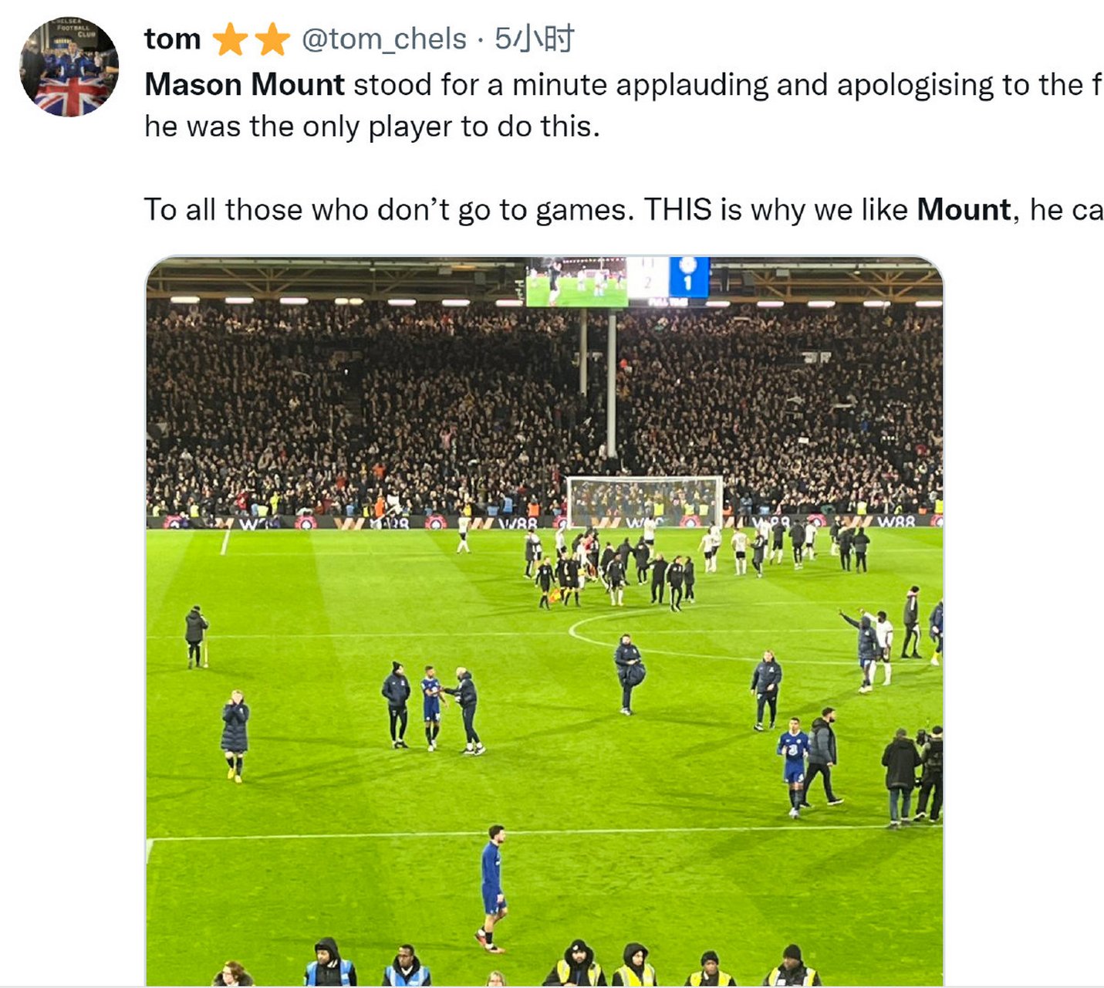Open the @tom_chels handle link
This screenshot has width=1104, height=988.
(383, 39)
